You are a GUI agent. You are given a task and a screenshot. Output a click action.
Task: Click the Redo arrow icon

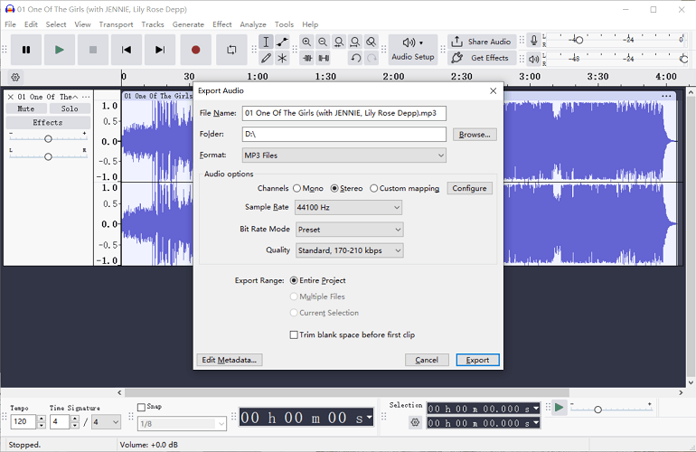[372, 58]
